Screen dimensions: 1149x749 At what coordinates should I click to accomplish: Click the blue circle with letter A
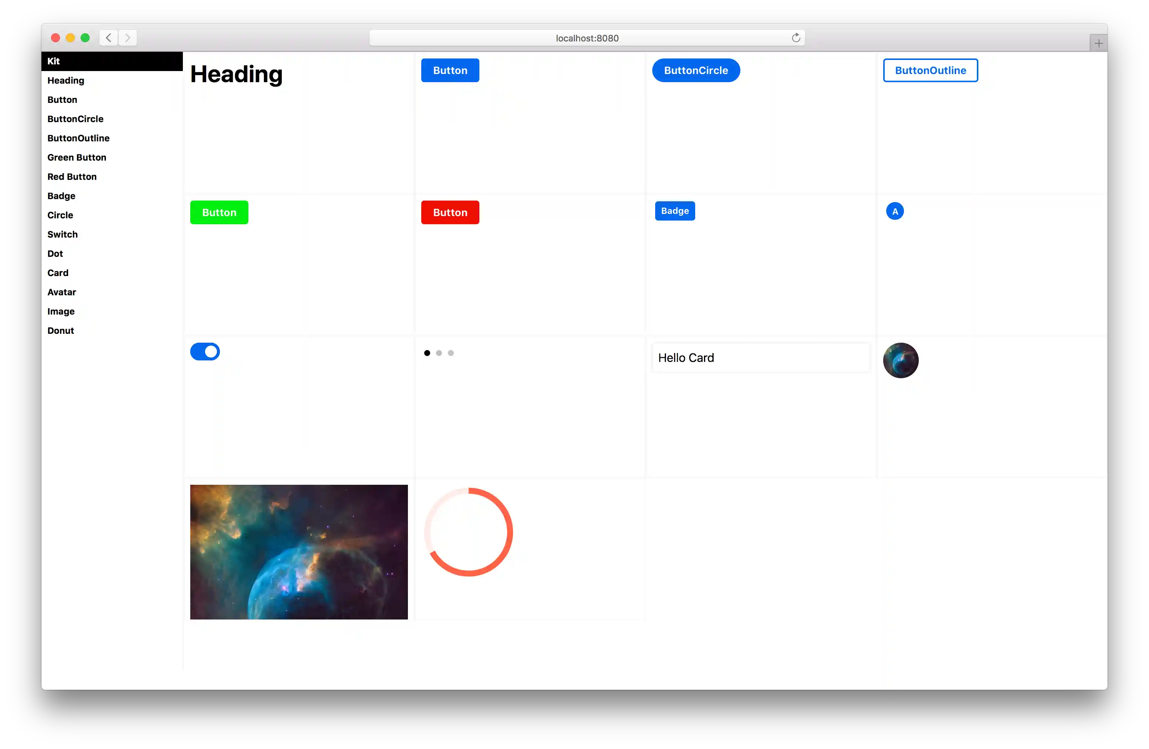[895, 211]
